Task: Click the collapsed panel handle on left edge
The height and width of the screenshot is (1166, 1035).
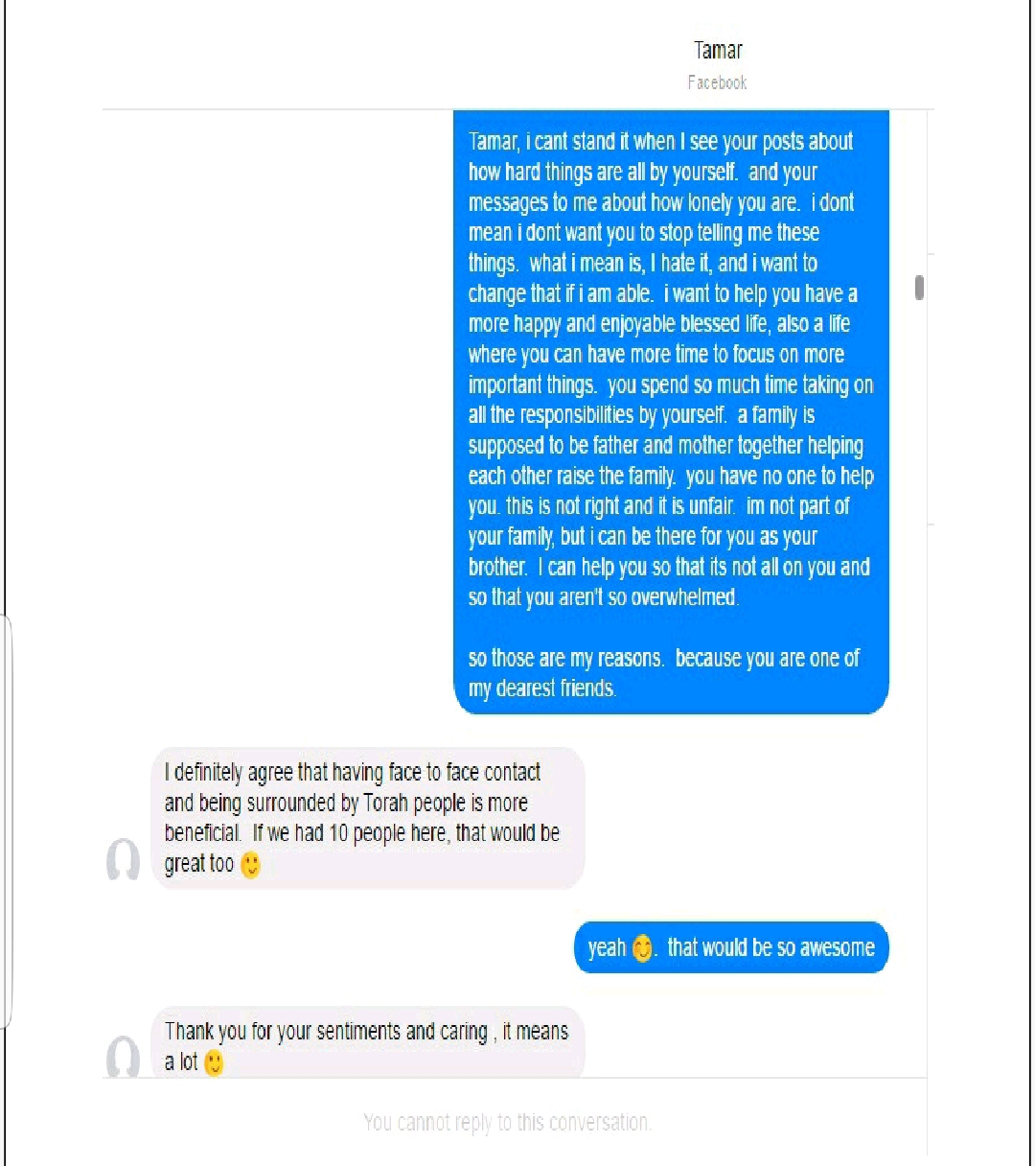Action: click(x=6, y=821)
